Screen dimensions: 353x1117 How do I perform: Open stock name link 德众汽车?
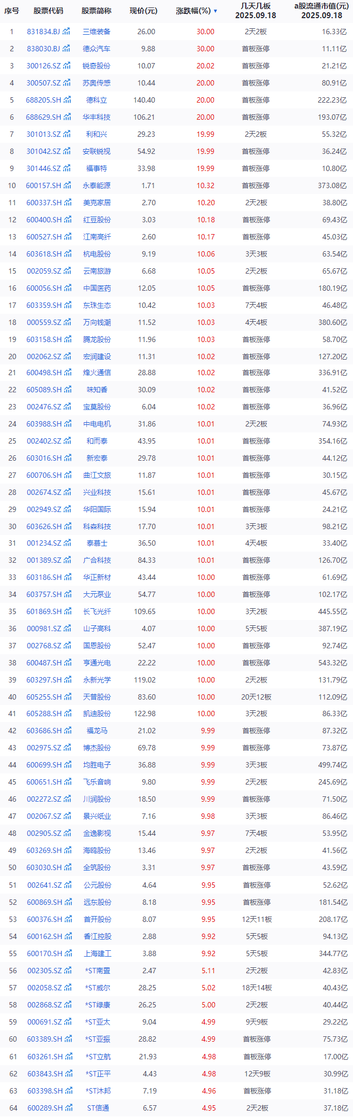pos(97,49)
